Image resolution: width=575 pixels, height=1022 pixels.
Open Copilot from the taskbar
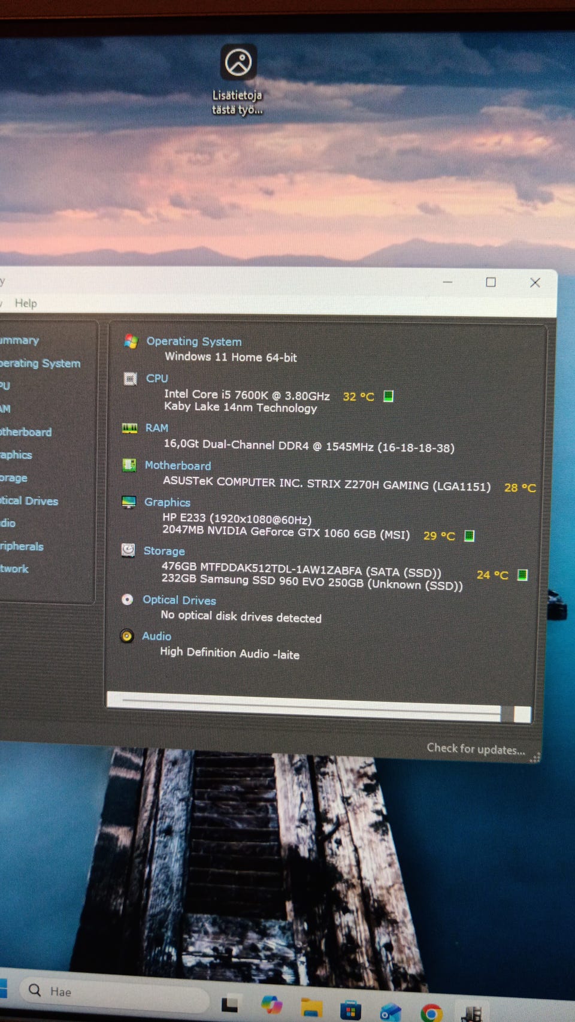[x=271, y=1004]
